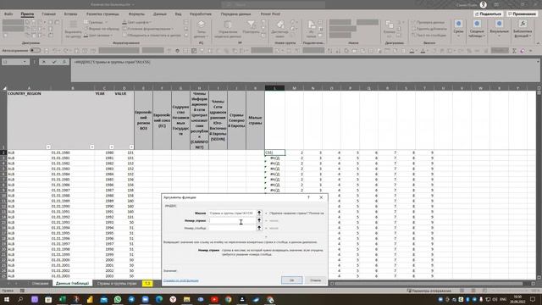Viewport: 542px width, 305px height.
Task: Click the funnel filter icon in the ribbon
Action: pos(252,24)
